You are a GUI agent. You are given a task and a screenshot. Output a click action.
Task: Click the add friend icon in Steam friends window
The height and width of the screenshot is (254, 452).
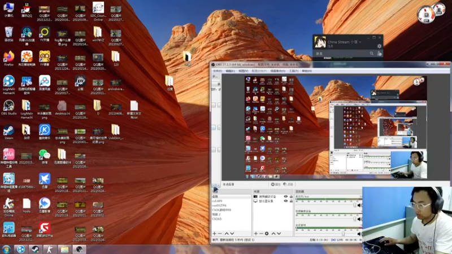(379, 54)
